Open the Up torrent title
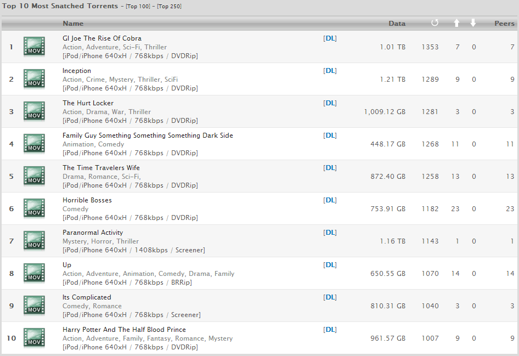Screen dimensions: 519x356 [67, 265]
